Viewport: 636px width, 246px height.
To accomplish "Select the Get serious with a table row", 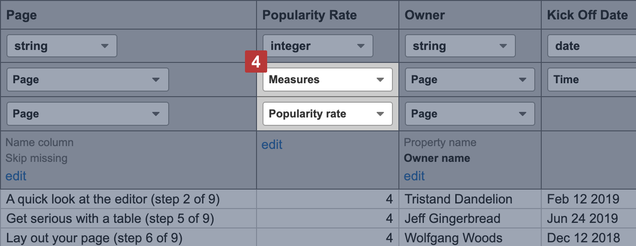I will [x=110, y=218].
